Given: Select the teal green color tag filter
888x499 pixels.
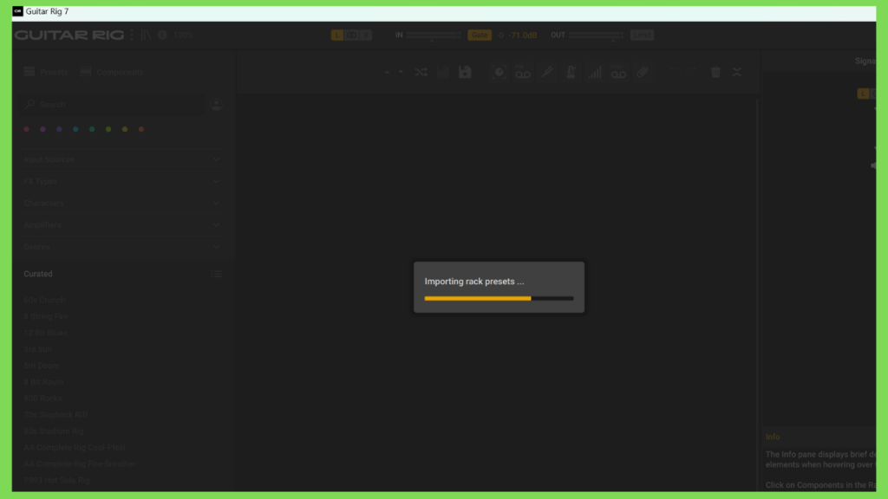Looking at the screenshot, I should pyautogui.click(x=92, y=130).
